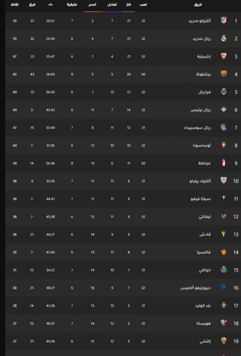Image resolution: width=241 pixels, height=356 pixels.
Task: Click the غرناطة team name
Action: 205,163
